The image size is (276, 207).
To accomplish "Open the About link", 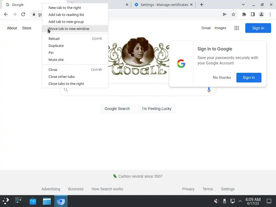I will pos(12,28).
